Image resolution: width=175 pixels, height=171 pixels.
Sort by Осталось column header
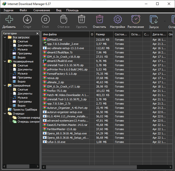coord(136,34)
